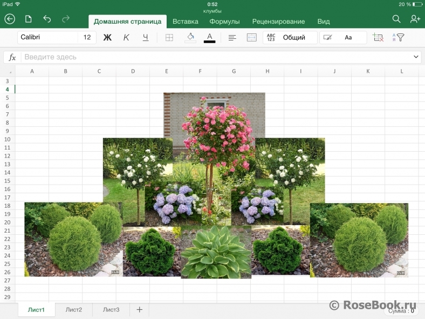
Task: Toggle underline formatting (Ч)
Action: (145, 38)
